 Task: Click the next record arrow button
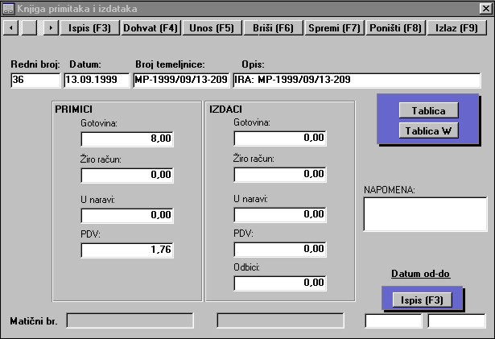pos(50,27)
